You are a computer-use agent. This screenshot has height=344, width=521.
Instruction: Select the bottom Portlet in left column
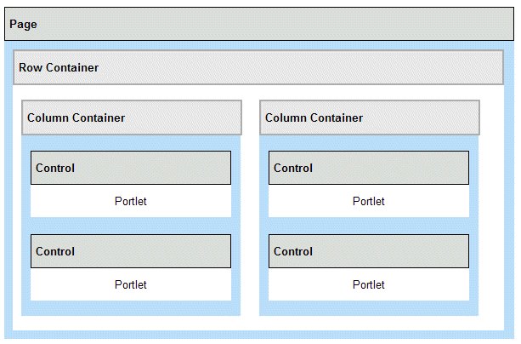(131, 285)
